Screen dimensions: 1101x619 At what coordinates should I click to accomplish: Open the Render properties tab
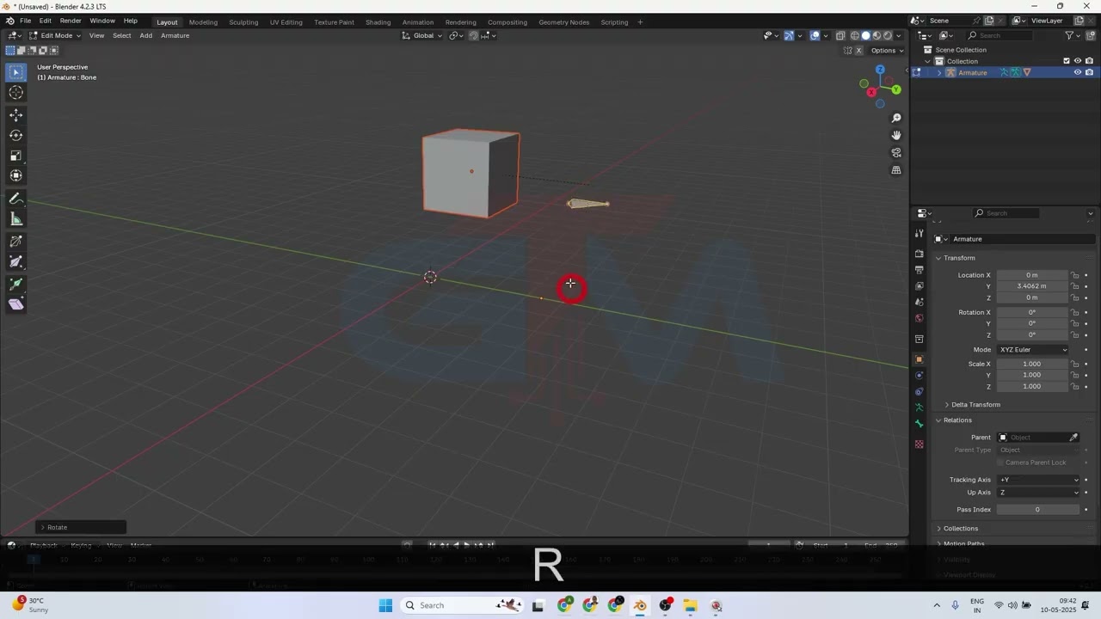pyautogui.click(x=919, y=254)
